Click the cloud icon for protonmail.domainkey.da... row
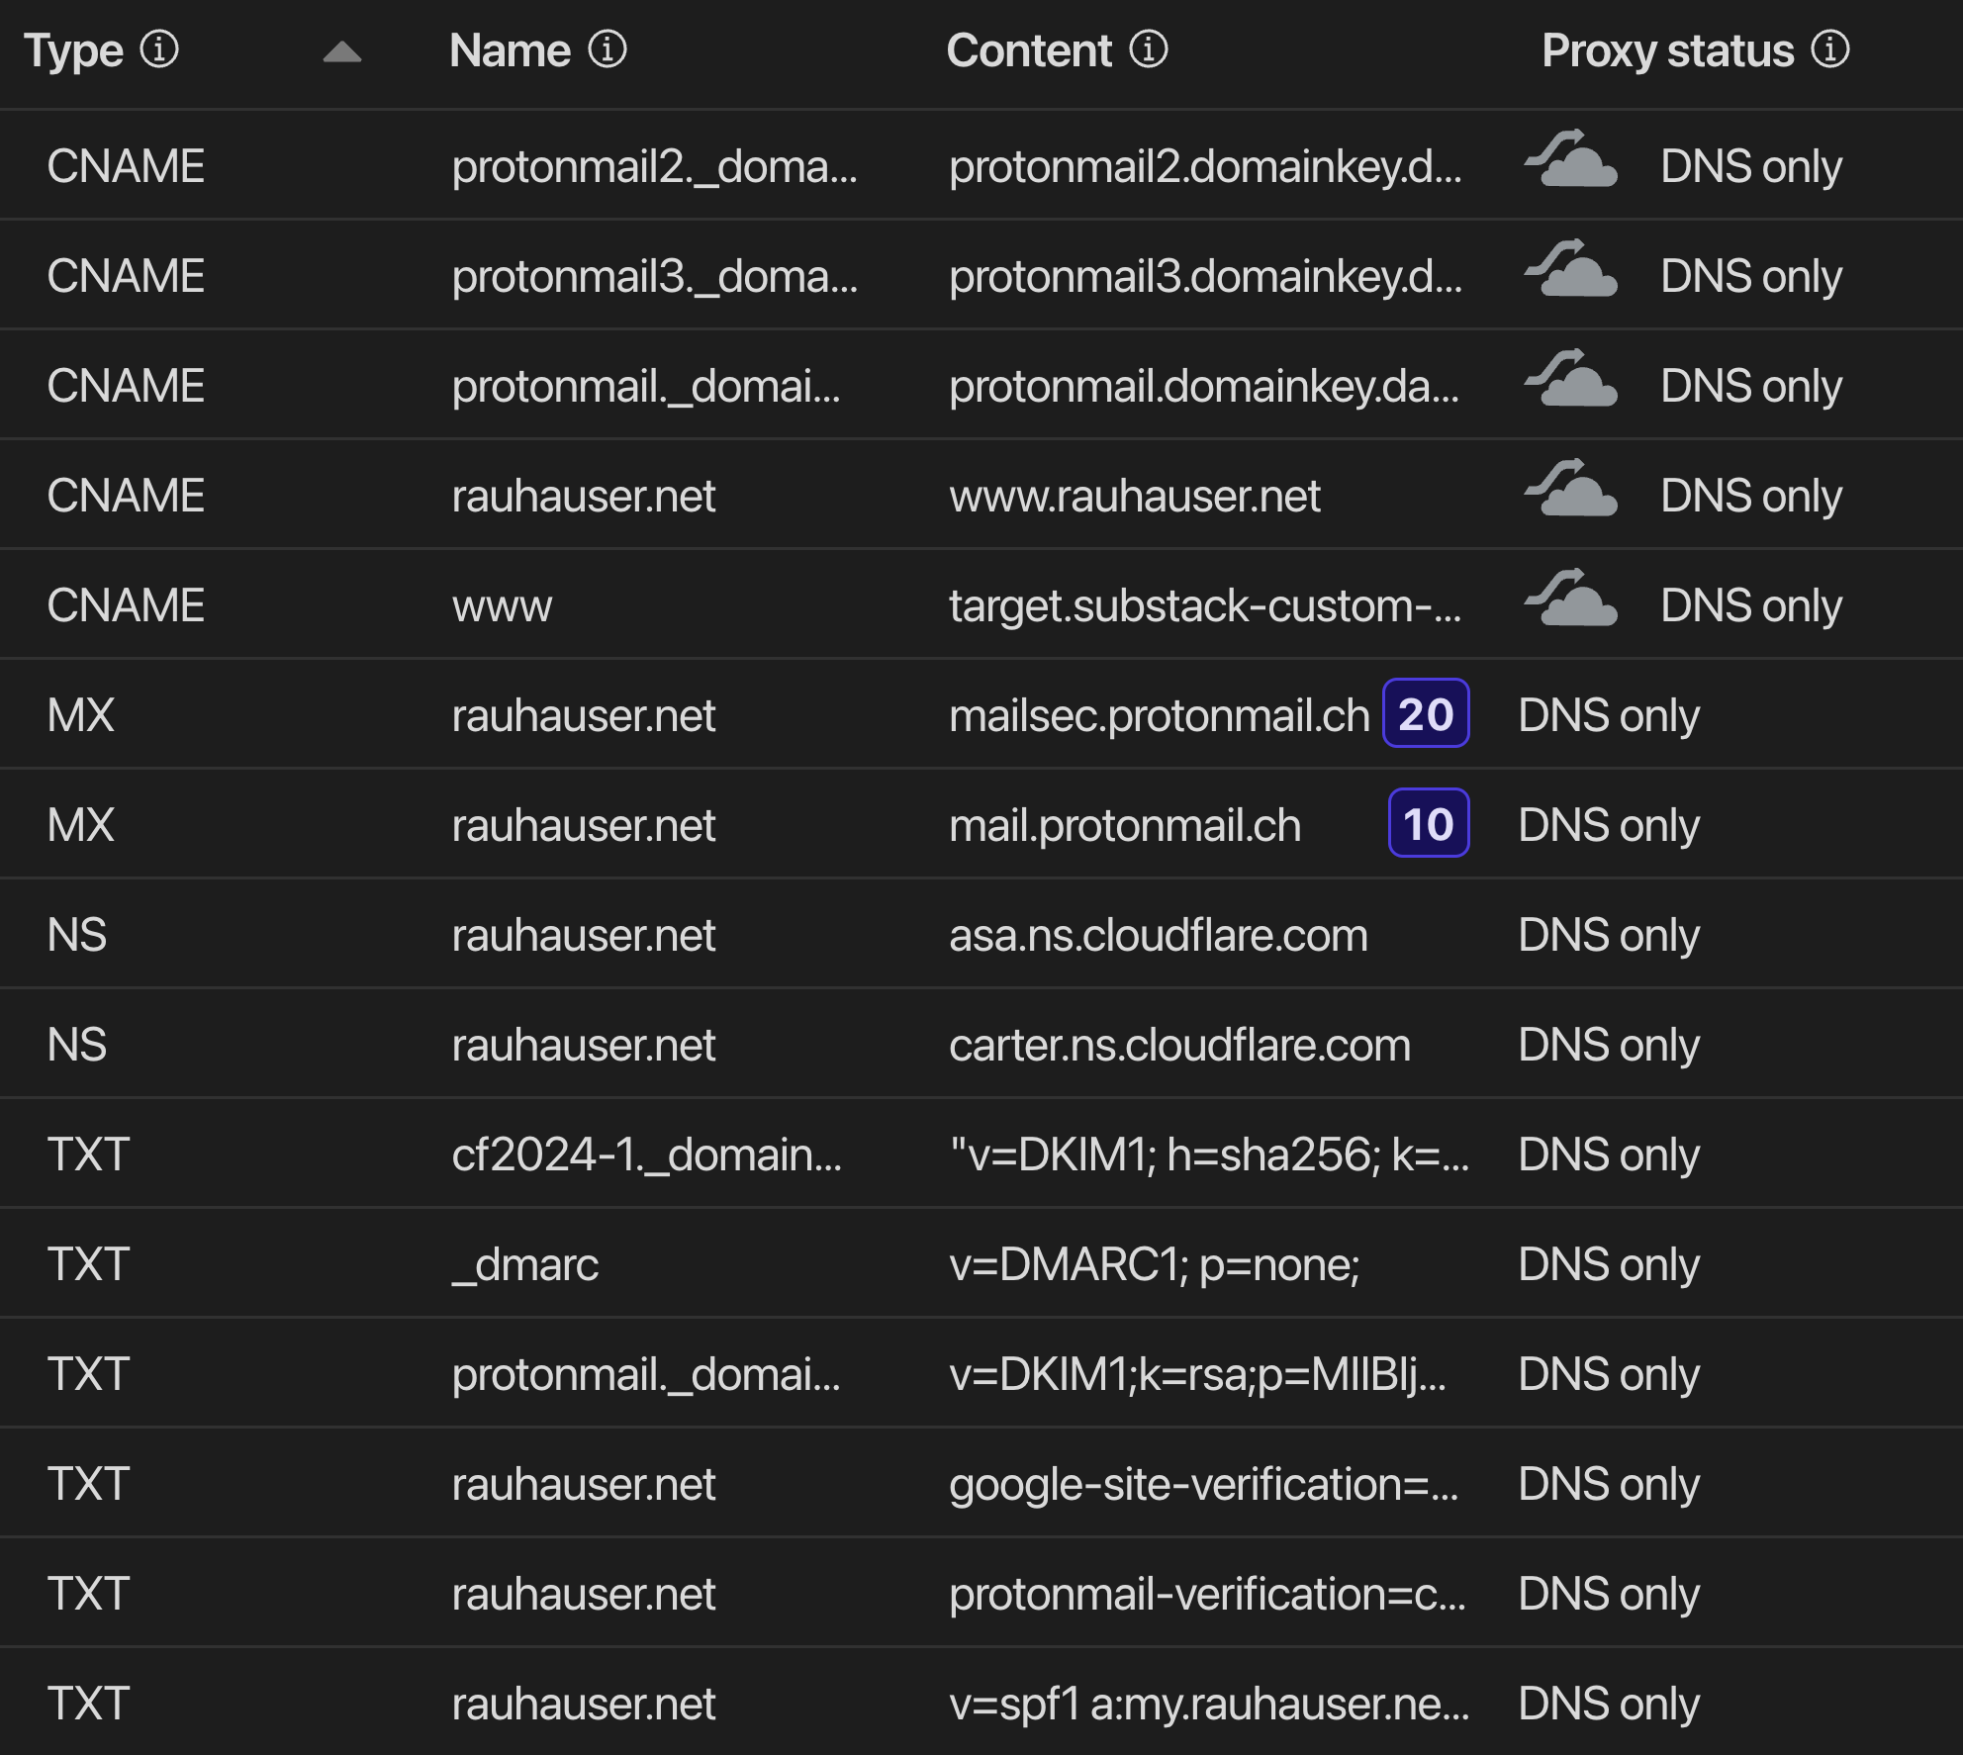This screenshot has width=1963, height=1755. (x=1571, y=378)
